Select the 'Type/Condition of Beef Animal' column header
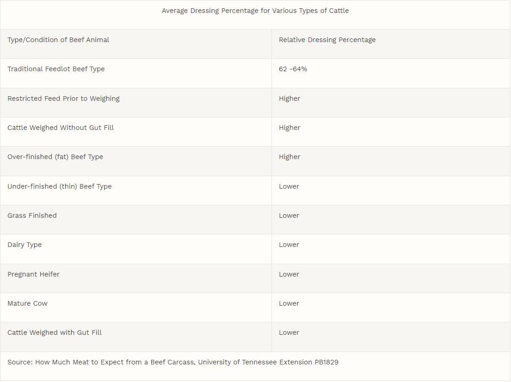Image resolution: width=511 pixels, height=382 pixels. point(58,40)
